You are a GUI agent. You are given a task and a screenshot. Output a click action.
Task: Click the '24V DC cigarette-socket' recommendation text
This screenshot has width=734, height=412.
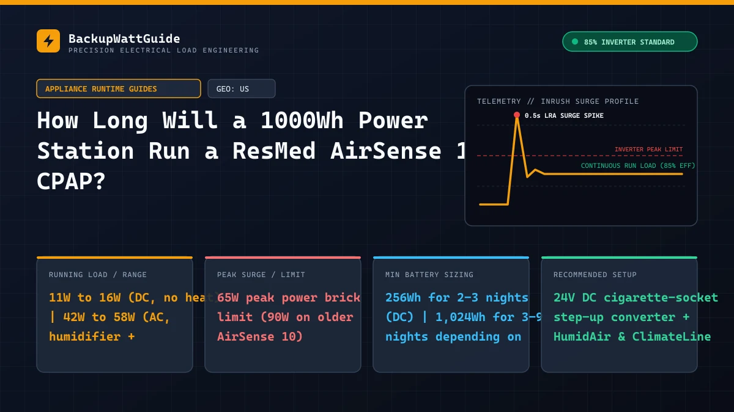[x=636, y=297]
